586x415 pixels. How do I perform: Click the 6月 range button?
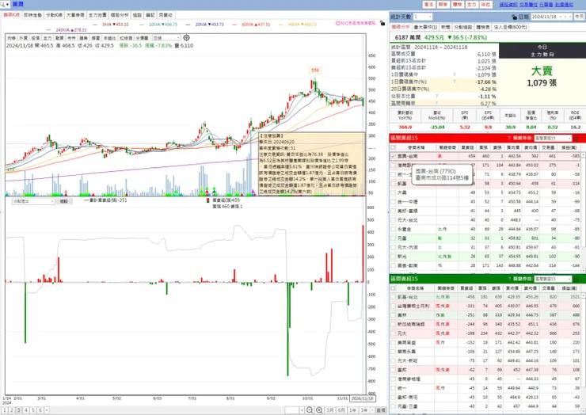341,410
